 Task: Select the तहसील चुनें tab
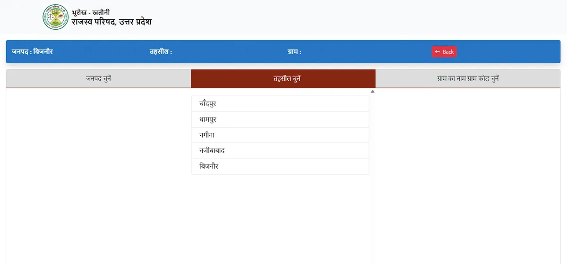(x=283, y=79)
